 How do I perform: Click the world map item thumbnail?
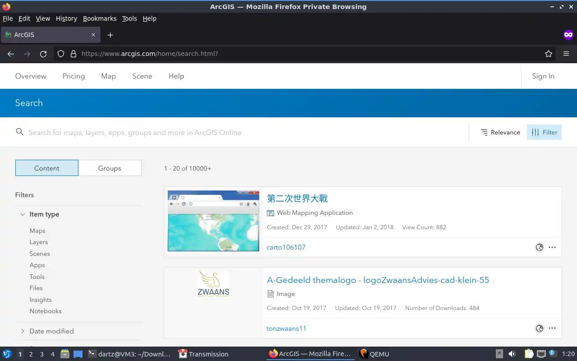tap(213, 221)
